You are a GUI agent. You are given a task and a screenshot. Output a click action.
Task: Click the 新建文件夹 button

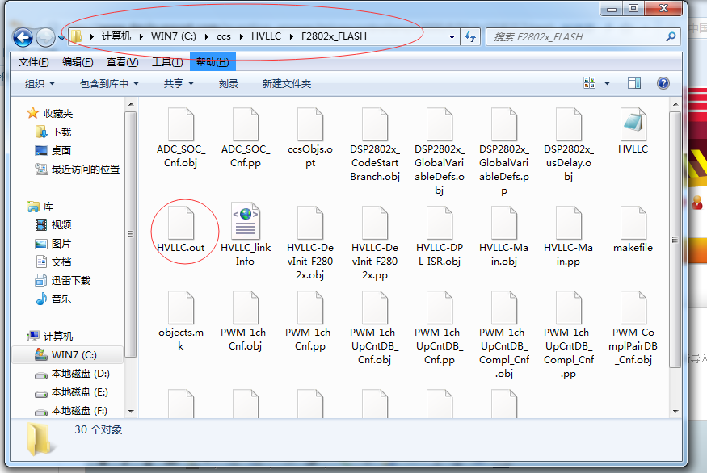pyautogui.click(x=287, y=83)
